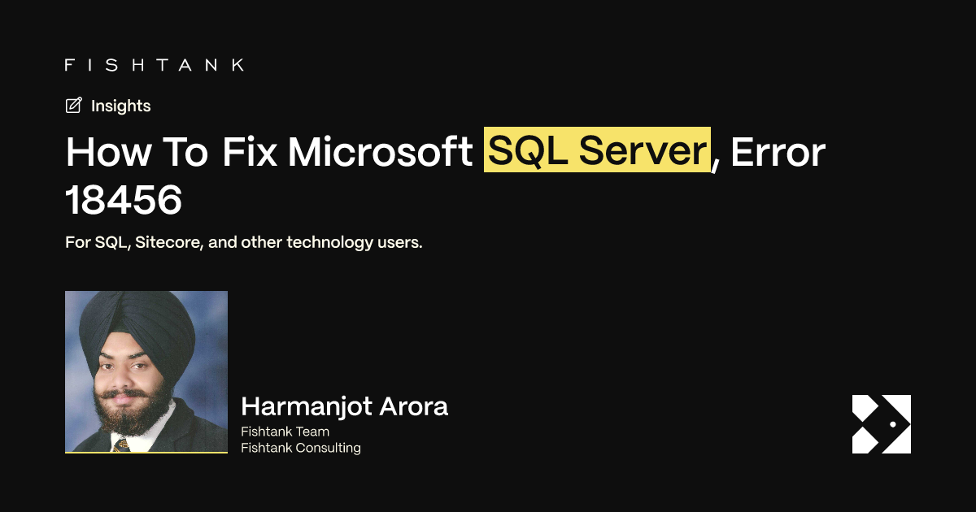
Task: Click the Fishtank fish symbol logo
Action: pos(882,424)
